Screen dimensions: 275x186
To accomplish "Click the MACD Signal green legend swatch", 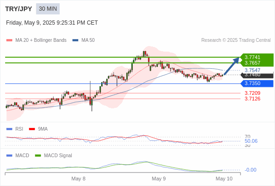I will [x=38, y=156].
